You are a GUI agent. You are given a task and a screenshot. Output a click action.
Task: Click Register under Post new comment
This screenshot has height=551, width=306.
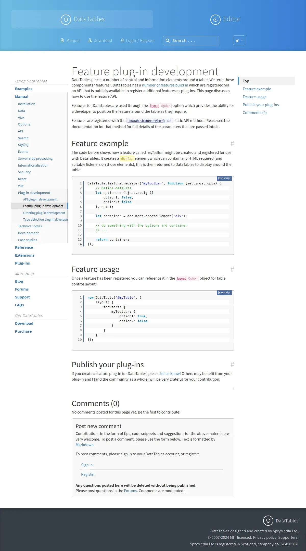pyautogui.click(x=88, y=474)
